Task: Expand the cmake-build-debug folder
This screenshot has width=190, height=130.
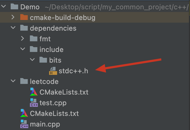Action: click(13, 17)
